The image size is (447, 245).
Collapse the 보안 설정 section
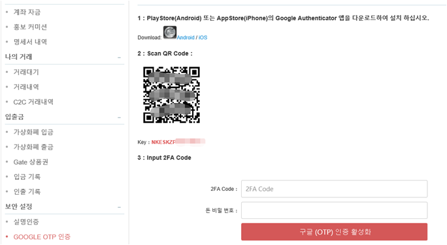(x=119, y=207)
